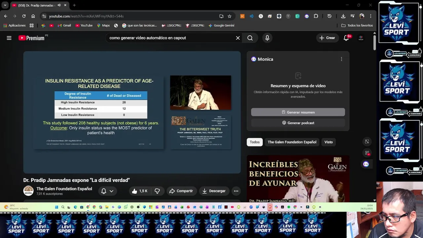Open more video actions ellipsis
423x238 pixels.
(x=236, y=191)
